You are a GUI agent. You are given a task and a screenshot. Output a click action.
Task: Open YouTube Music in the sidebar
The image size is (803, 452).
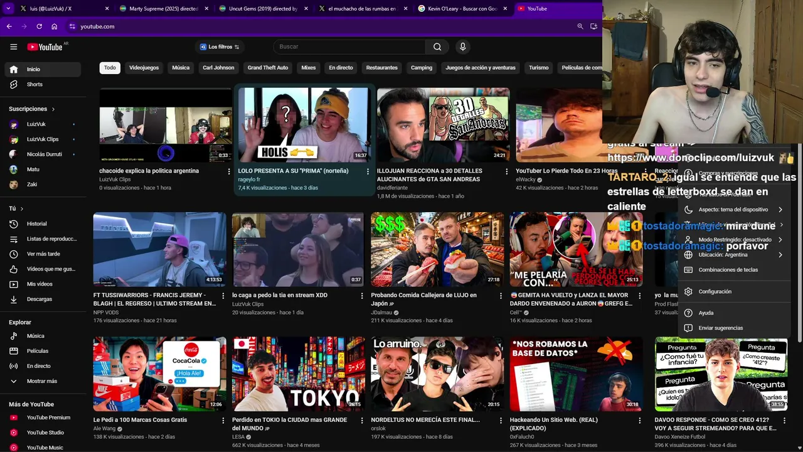click(x=43, y=448)
